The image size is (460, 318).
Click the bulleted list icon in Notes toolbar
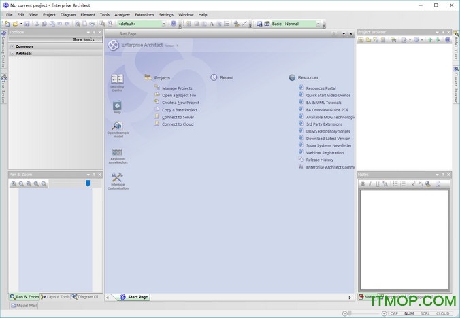(395, 184)
